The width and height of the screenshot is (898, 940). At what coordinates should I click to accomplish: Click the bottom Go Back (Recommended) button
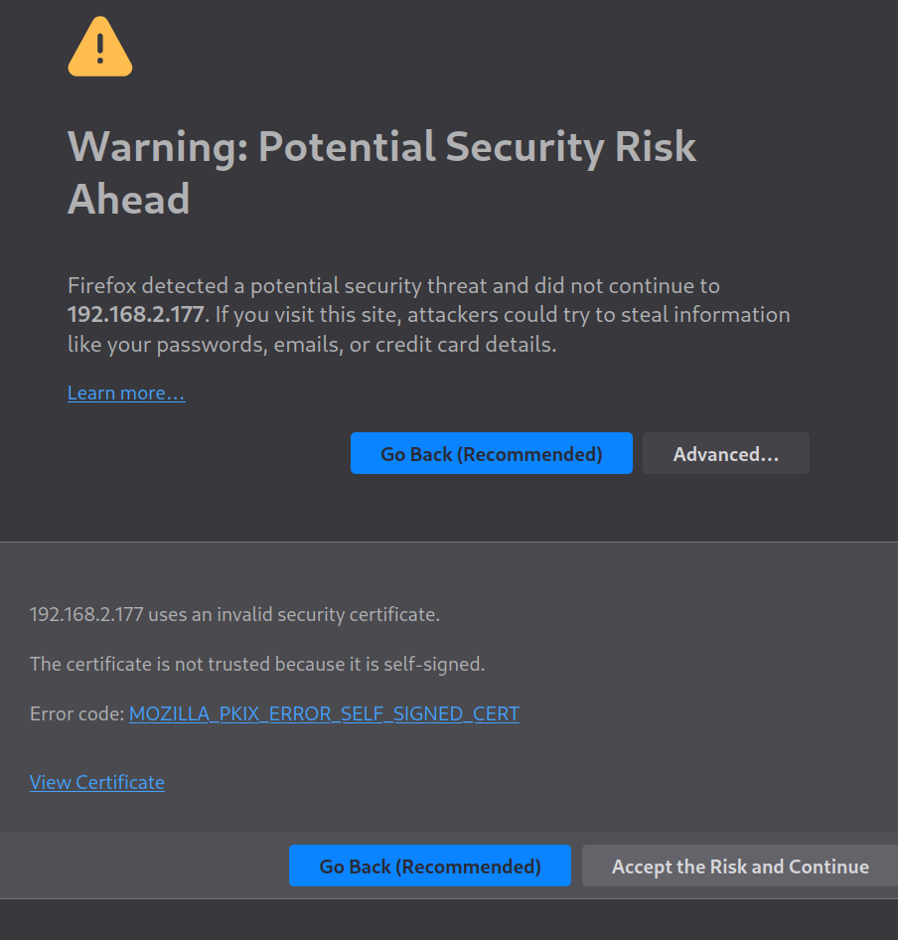coord(429,866)
